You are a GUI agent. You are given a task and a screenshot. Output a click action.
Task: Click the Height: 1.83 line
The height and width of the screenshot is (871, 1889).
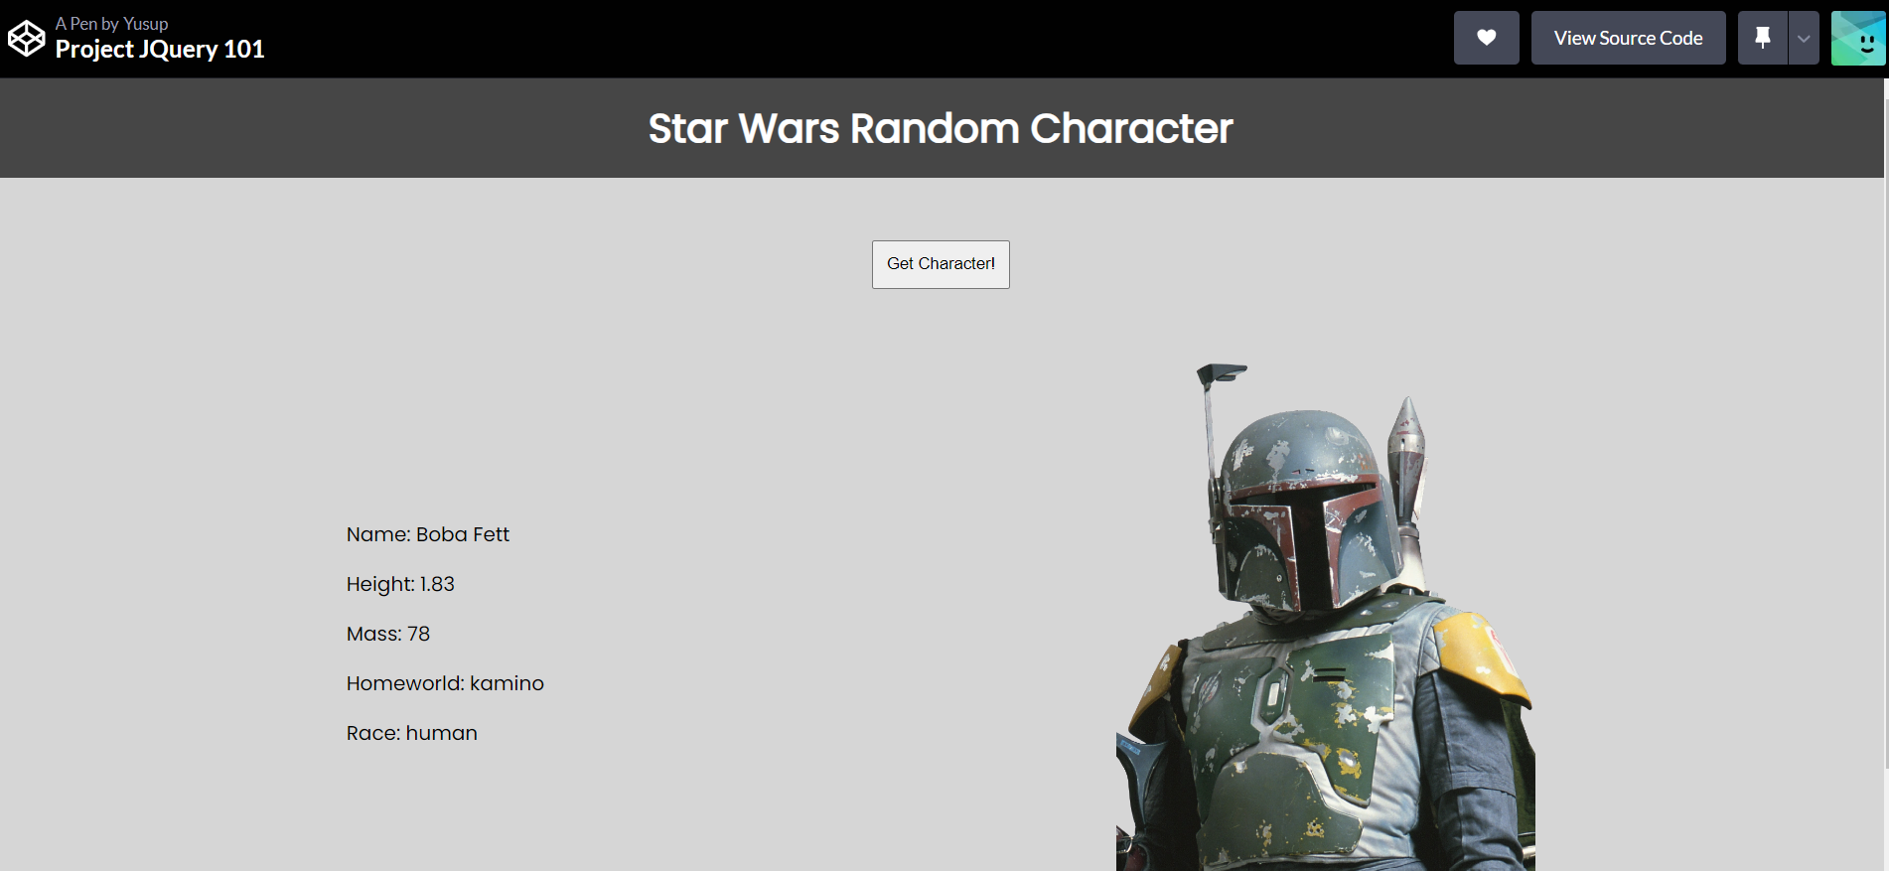pos(400,584)
